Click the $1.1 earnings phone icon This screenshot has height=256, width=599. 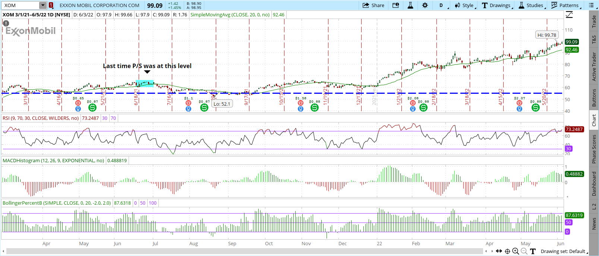coord(188,103)
